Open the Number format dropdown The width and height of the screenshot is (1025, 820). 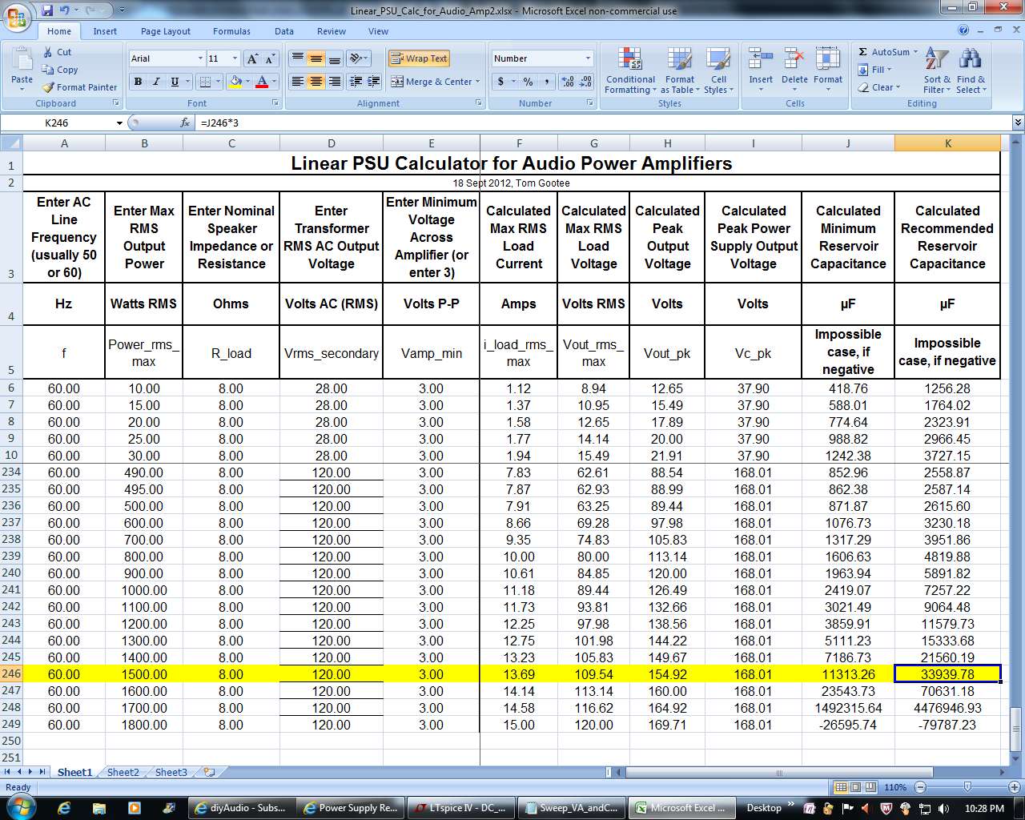588,58
